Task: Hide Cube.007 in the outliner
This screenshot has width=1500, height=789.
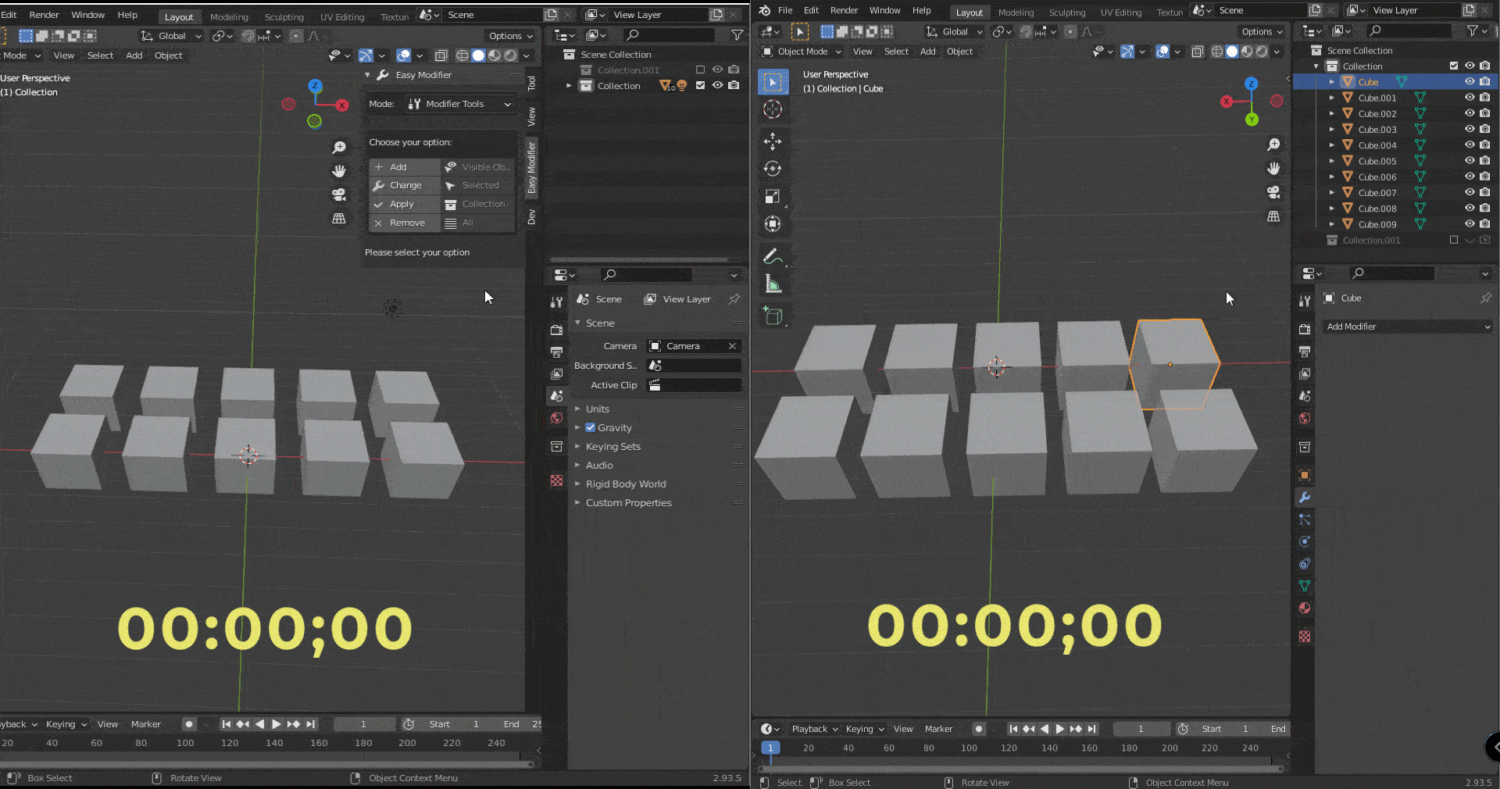Action: tap(1470, 192)
